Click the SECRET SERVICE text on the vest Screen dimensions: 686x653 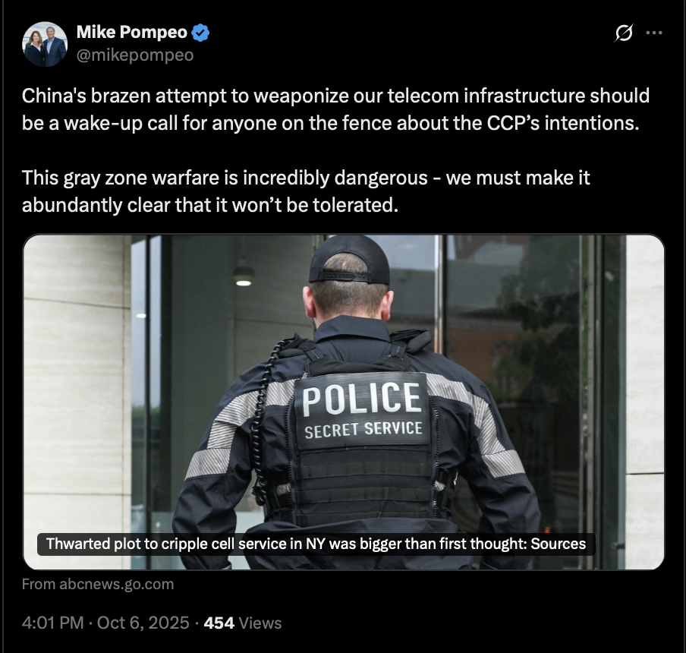click(x=363, y=430)
